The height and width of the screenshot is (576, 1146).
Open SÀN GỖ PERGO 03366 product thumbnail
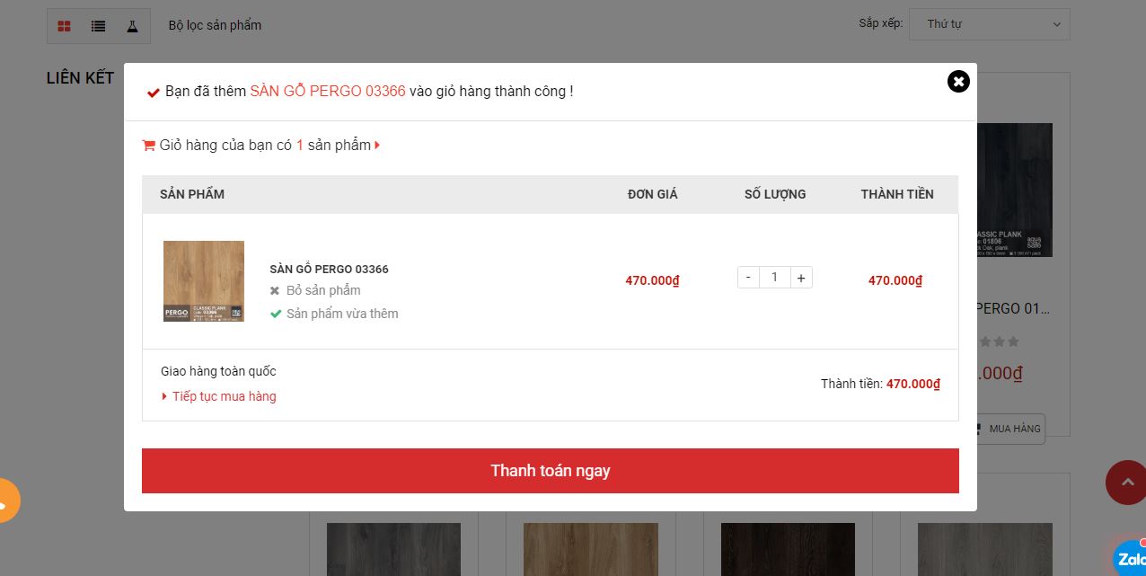[x=204, y=281]
